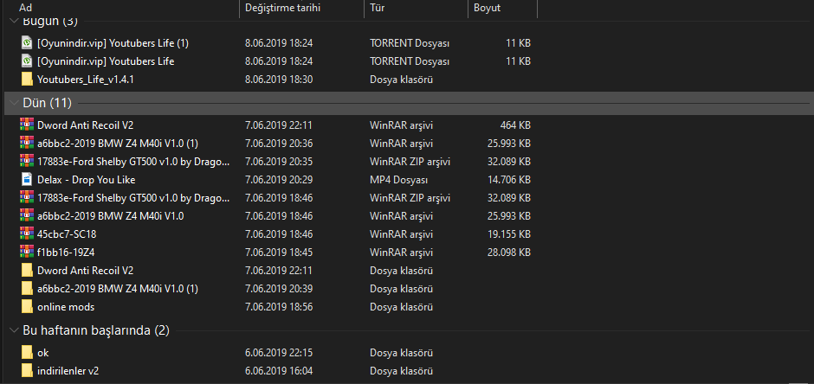Click Dosya klasörü type in the ok row

click(401, 352)
